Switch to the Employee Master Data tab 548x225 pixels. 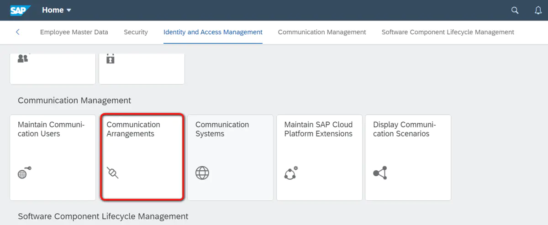point(74,32)
